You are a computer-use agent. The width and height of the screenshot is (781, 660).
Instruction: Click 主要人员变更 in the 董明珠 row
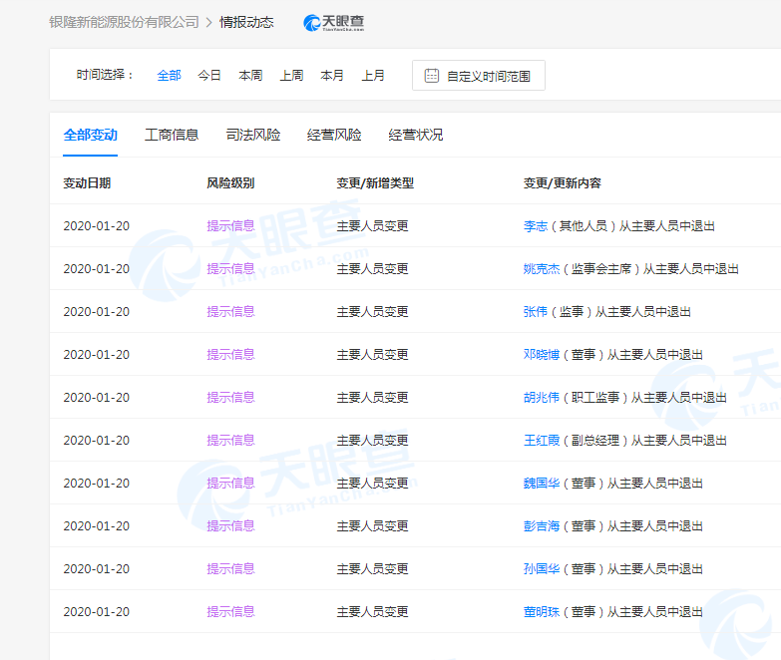(373, 611)
